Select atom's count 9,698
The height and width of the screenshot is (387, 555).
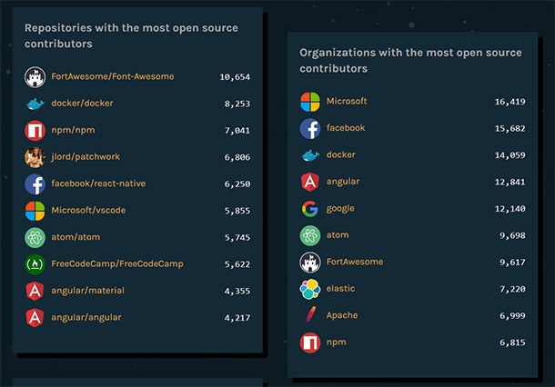pos(512,235)
